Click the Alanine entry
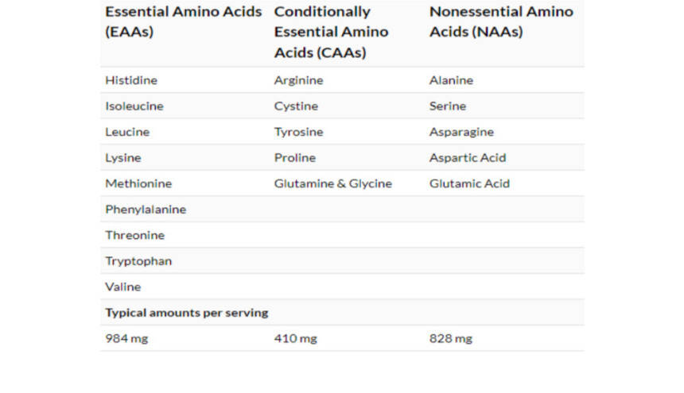 tap(451, 80)
